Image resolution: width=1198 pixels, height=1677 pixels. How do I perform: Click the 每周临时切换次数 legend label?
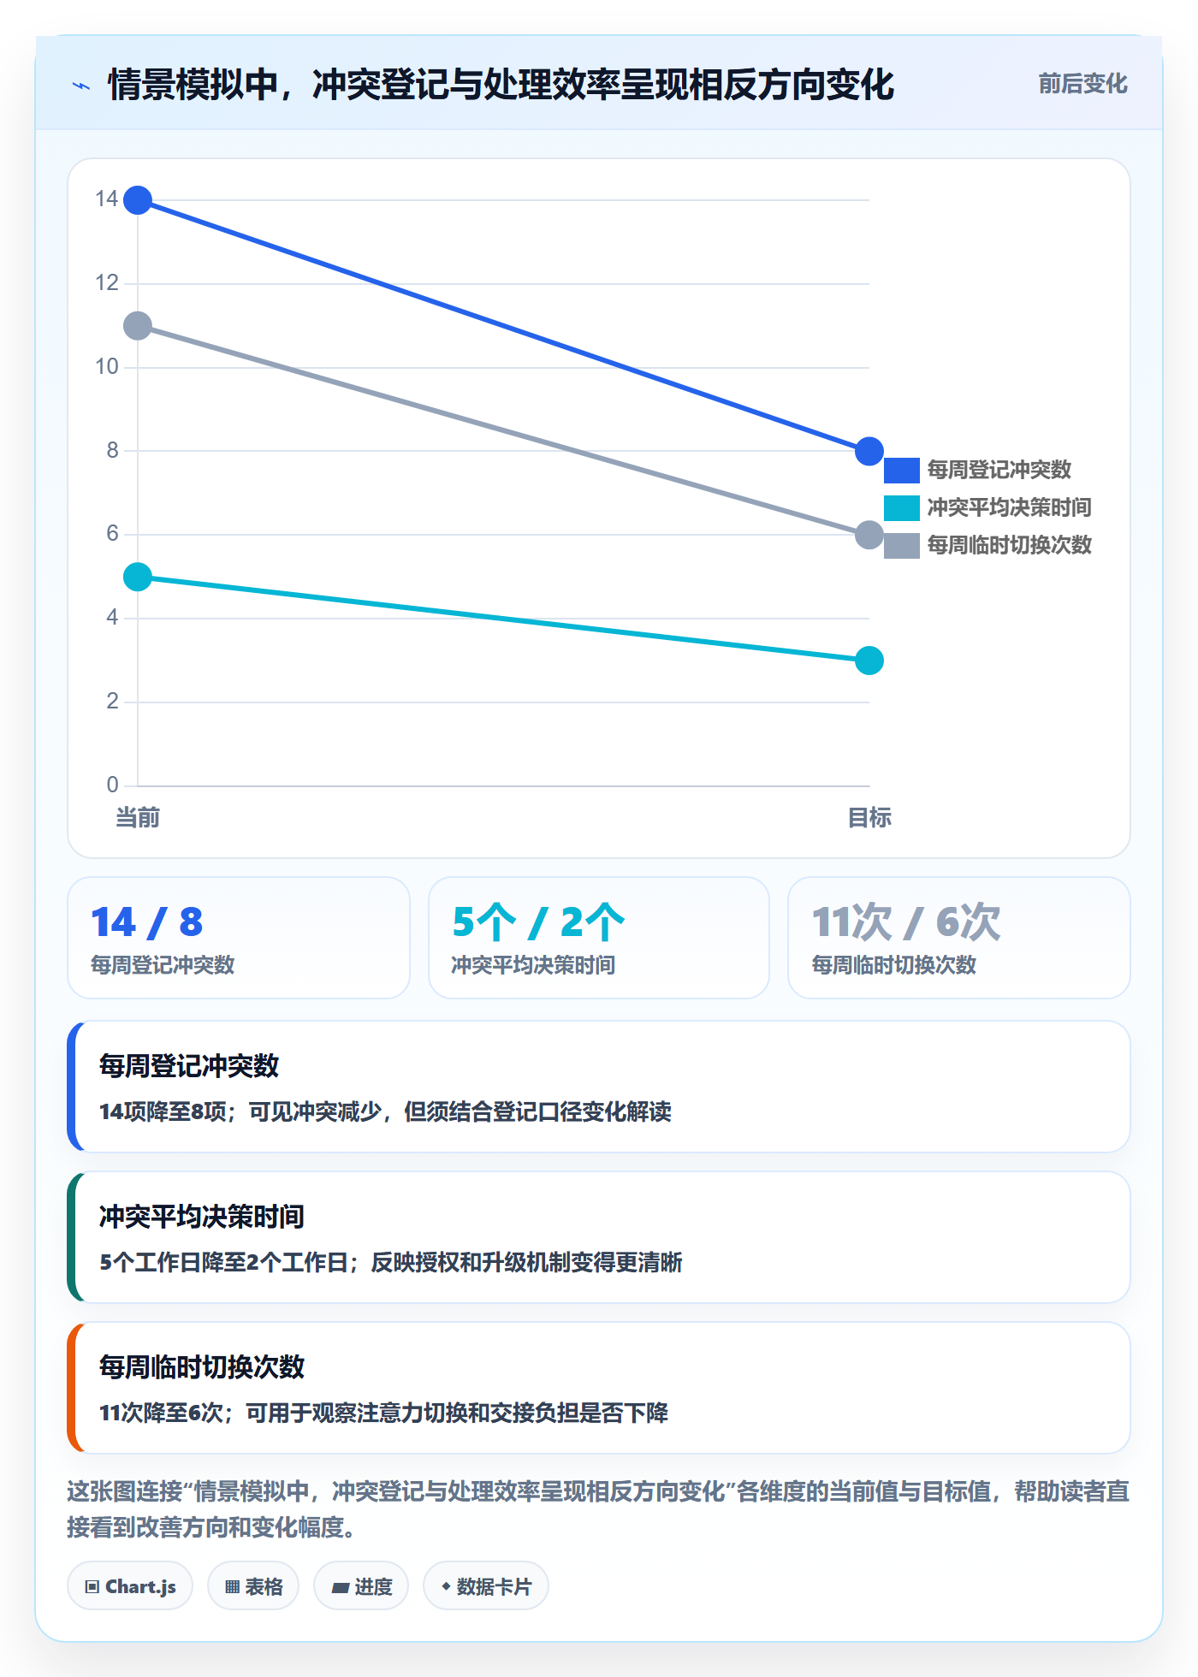pos(1010,545)
